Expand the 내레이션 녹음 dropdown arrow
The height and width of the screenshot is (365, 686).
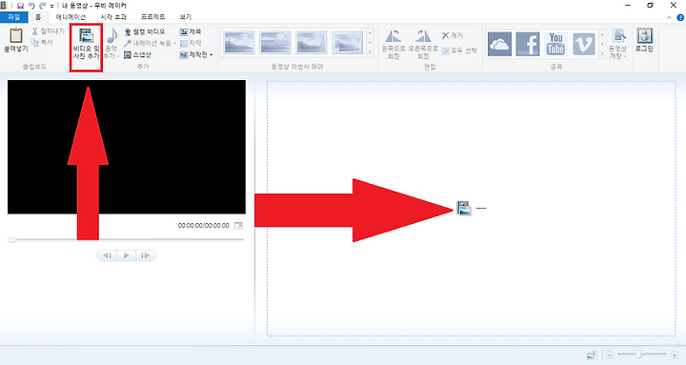[x=175, y=43]
